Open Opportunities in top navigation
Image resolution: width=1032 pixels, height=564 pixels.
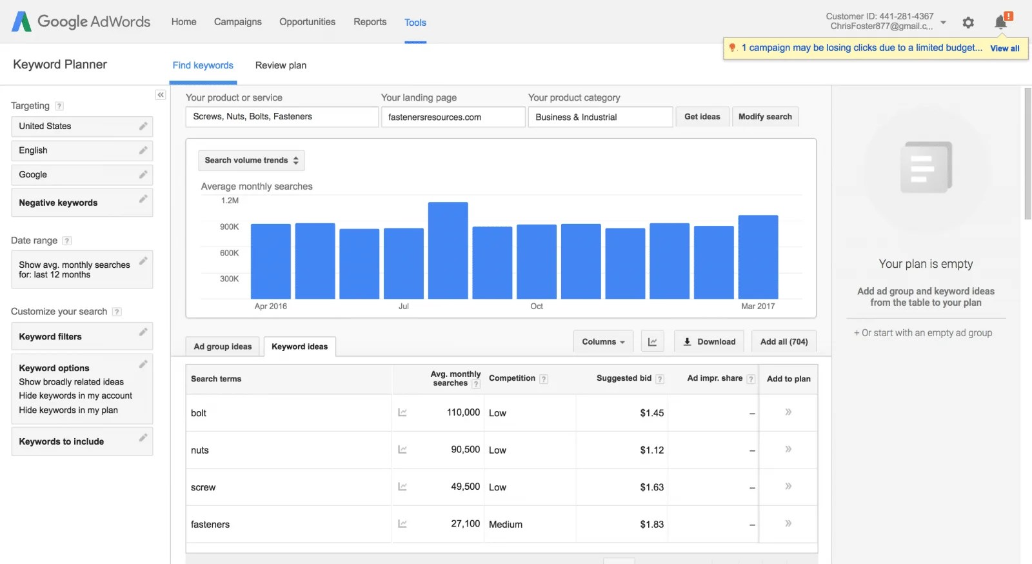(x=308, y=22)
